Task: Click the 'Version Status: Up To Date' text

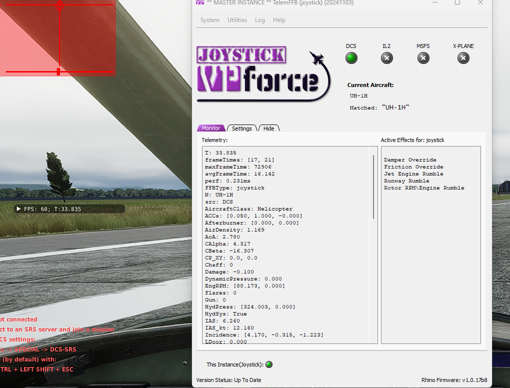Action: (x=228, y=380)
